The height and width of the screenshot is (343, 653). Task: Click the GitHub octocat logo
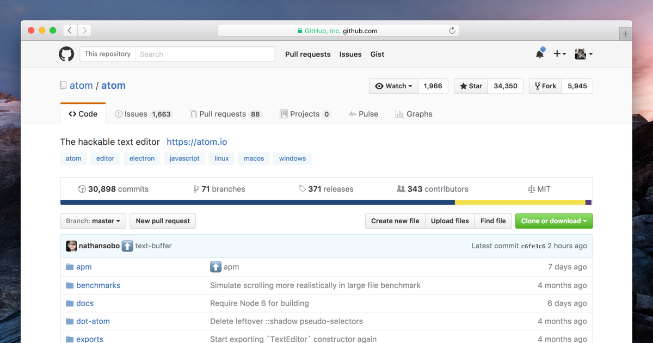click(x=66, y=54)
